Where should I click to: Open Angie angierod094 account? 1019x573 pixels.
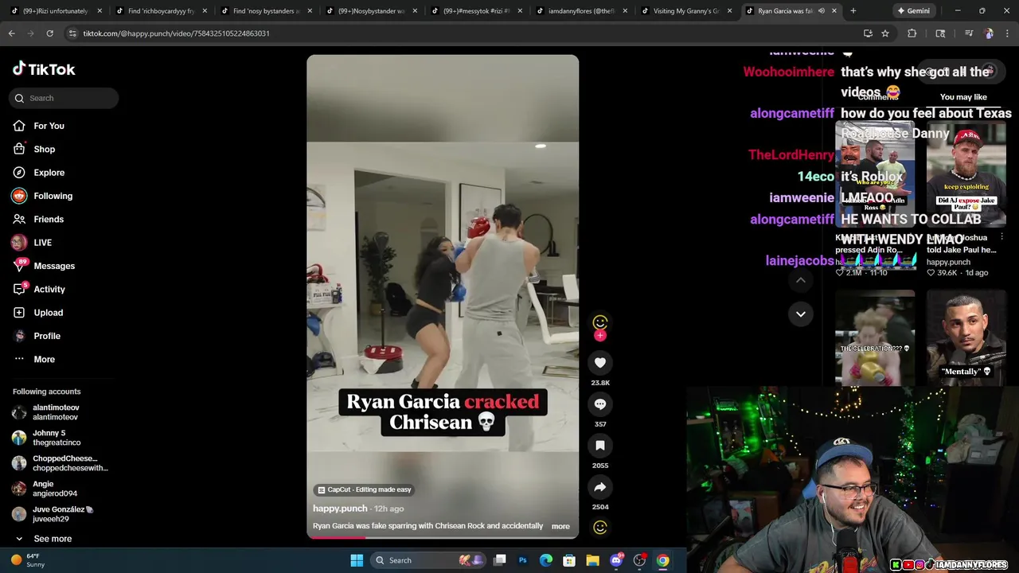(54, 489)
